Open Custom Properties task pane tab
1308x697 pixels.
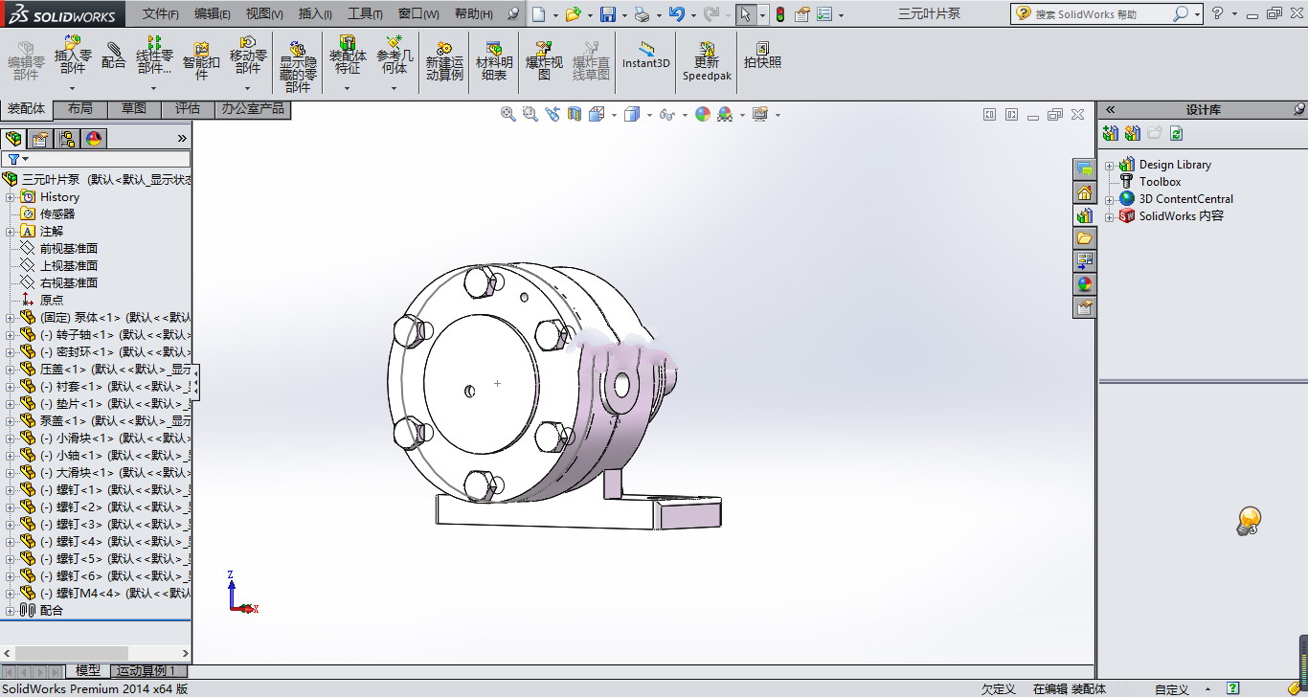coord(1084,306)
